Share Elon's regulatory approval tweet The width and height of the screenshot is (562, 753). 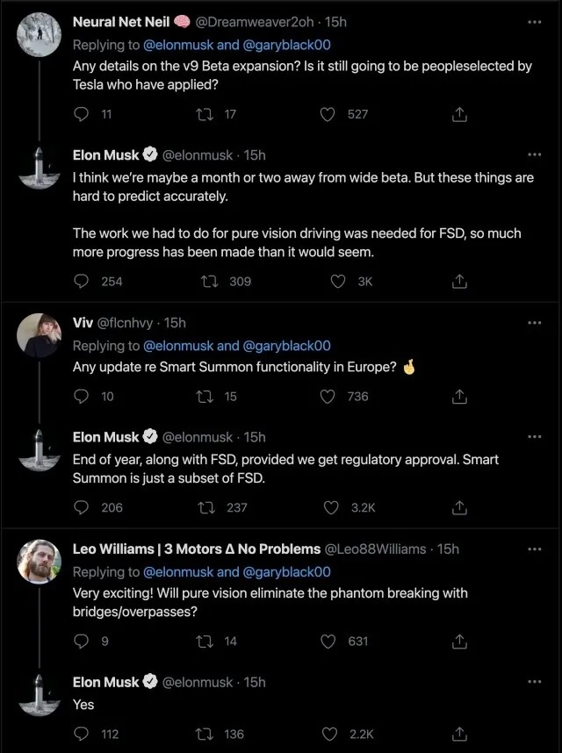coord(458,507)
